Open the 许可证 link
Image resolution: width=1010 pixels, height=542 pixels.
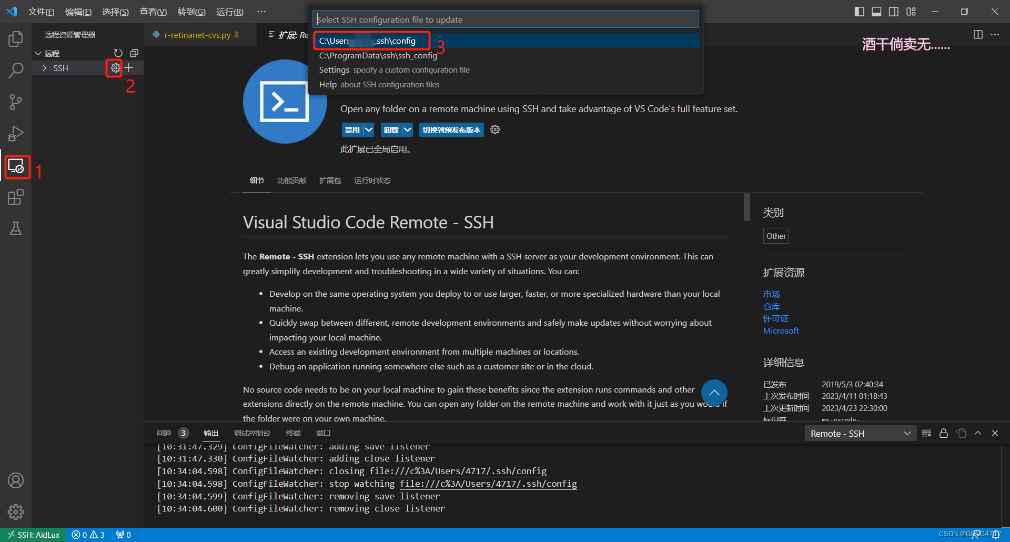coord(775,318)
